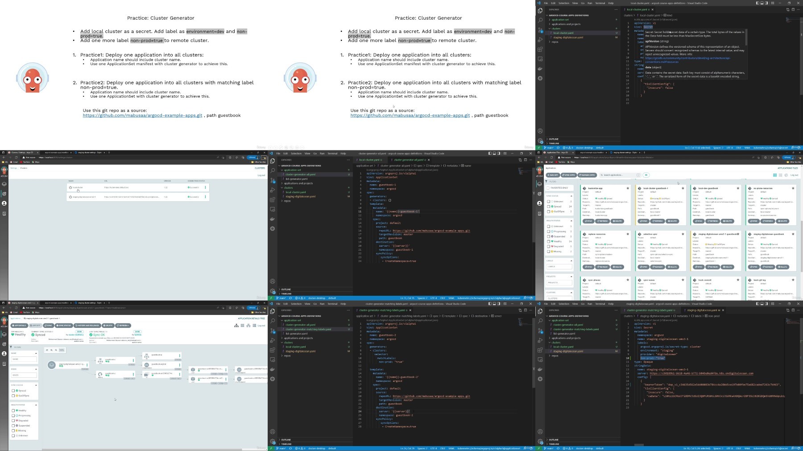
Task: Collapse KINDS filter in Application Details Tree window
Action: click(x=36, y=369)
